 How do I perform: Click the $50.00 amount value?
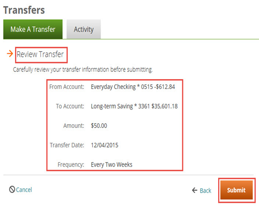coord(99,126)
